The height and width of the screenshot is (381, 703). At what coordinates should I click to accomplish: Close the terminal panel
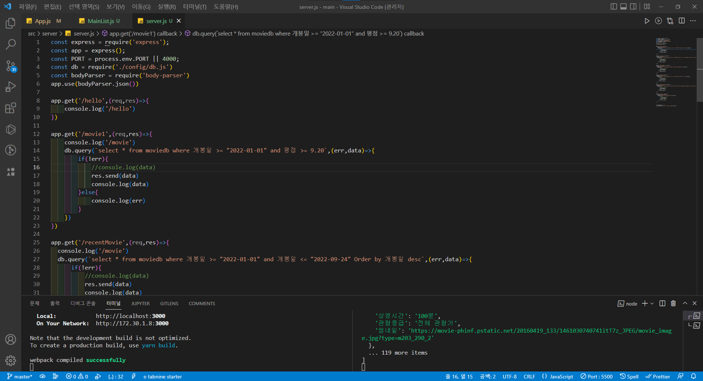(695, 303)
